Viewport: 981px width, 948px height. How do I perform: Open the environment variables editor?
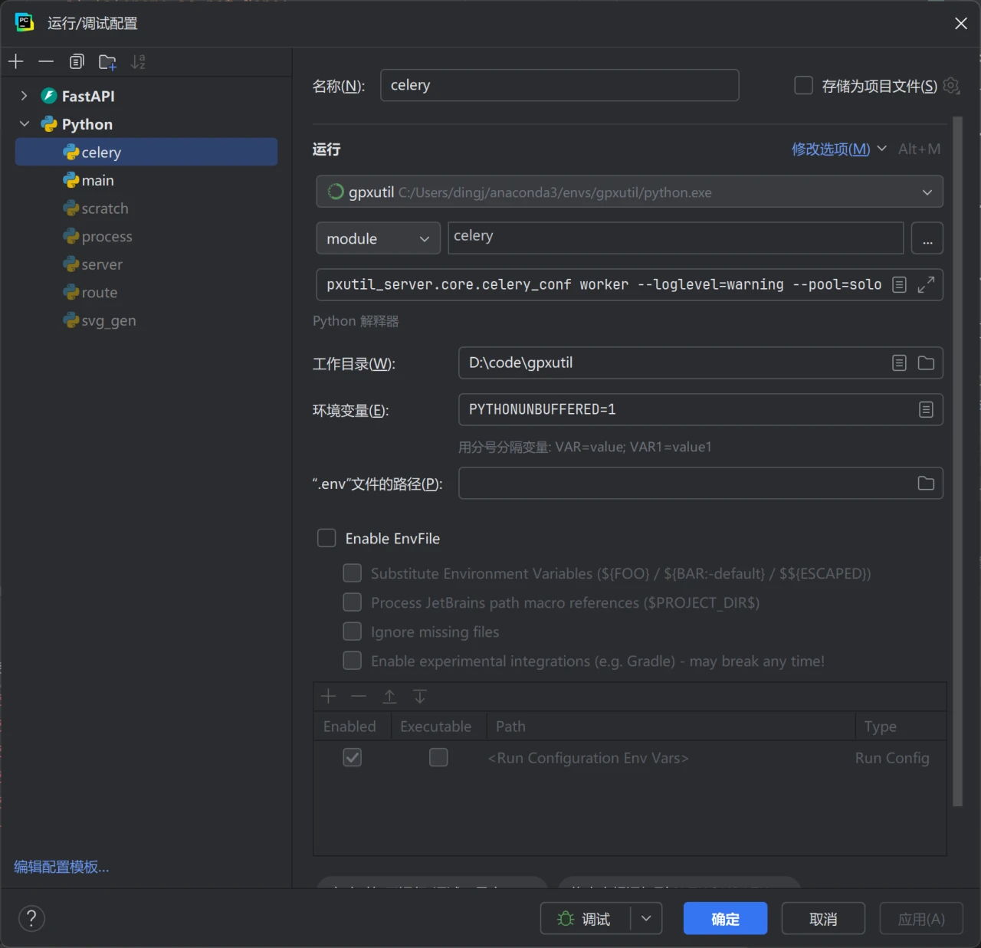click(926, 409)
